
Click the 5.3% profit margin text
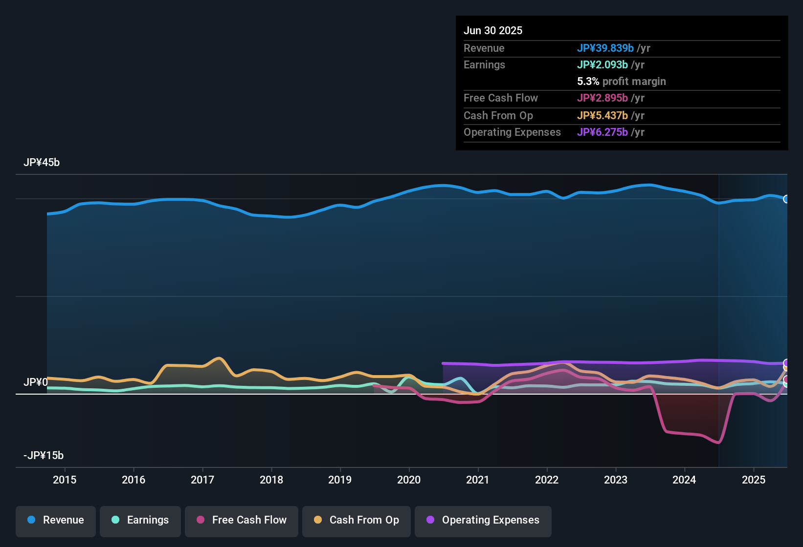pyautogui.click(x=622, y=81)
